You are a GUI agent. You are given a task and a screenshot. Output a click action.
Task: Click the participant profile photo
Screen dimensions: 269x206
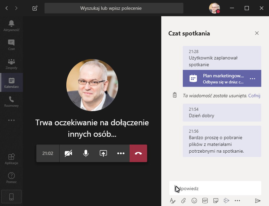coord(92,85)
